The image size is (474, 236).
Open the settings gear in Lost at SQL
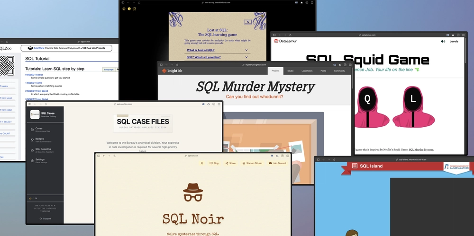124,9
